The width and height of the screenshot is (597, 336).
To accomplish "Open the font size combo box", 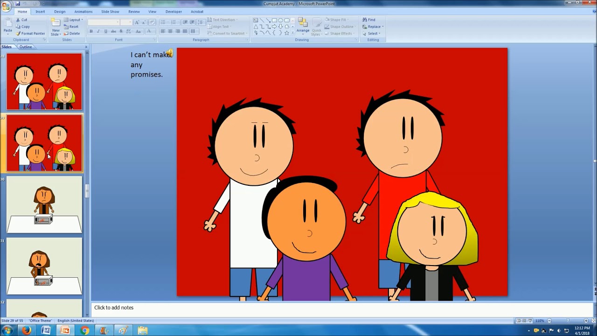I will coord(126,22).
